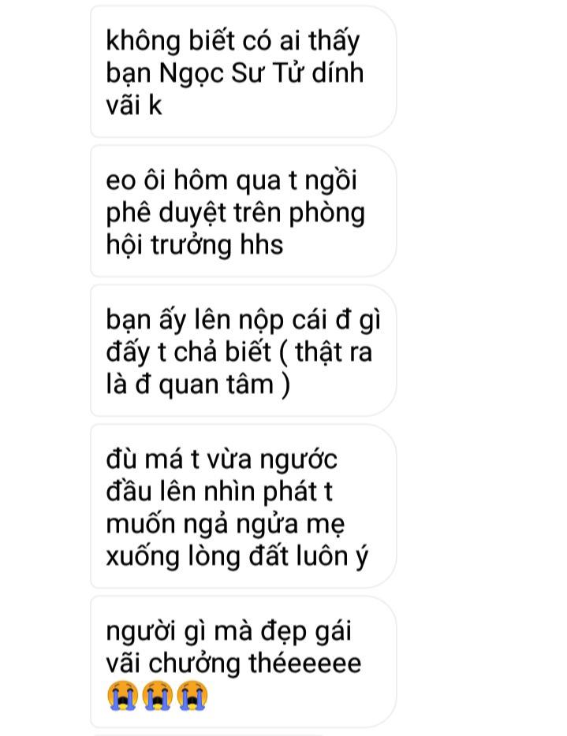Click the words 'vãi k' in first bubble
The width and height of the screenshot is (567, 736).
pos(134,104)
